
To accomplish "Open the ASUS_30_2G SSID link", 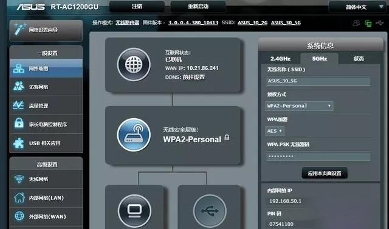I will coord(253,23).
